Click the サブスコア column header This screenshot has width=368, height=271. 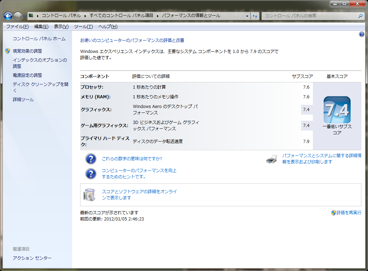click(x=302, y=76)
